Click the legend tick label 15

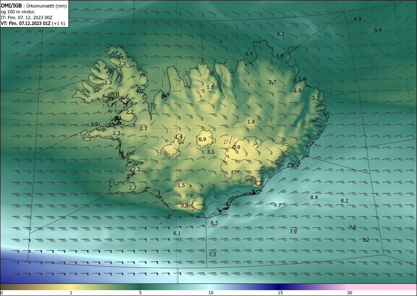pyautogui.click(x=280, y=293)
